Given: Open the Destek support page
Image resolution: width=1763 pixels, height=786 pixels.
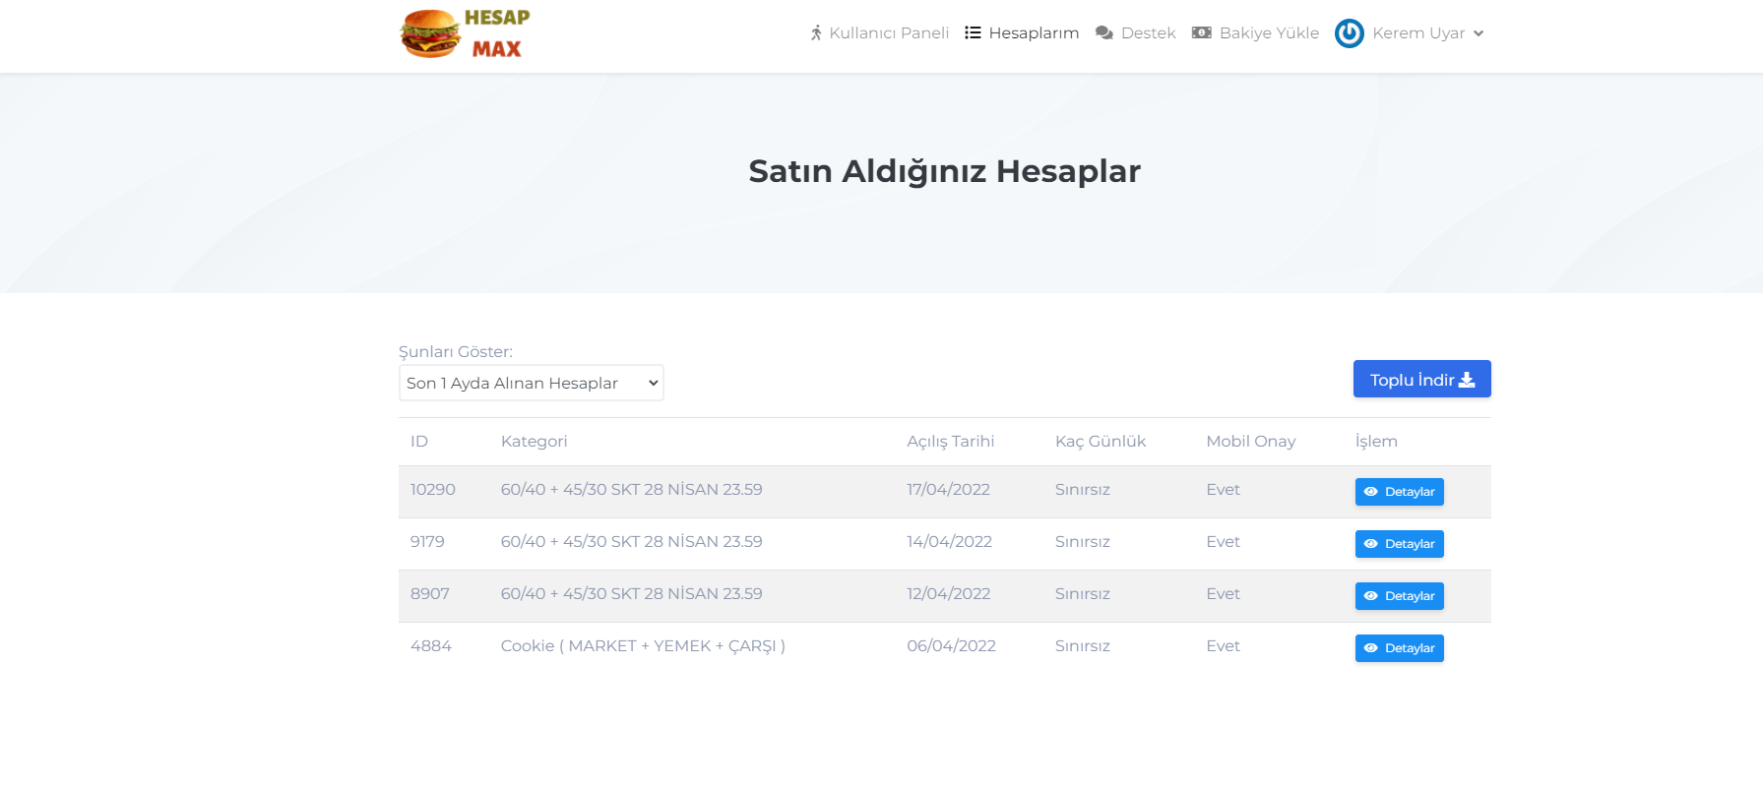Looking at the screenshot, I should click(1136, 33).
